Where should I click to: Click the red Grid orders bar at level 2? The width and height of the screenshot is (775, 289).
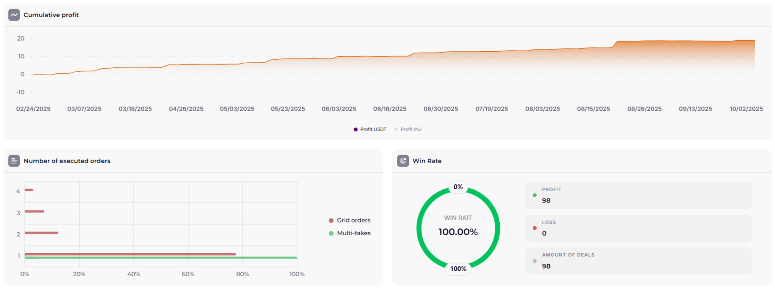pyautogui.click(x=41, y=233)
